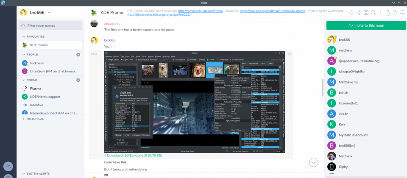407x178 pixels.
Task: Show the members list person icon
Action: [387, 12]
